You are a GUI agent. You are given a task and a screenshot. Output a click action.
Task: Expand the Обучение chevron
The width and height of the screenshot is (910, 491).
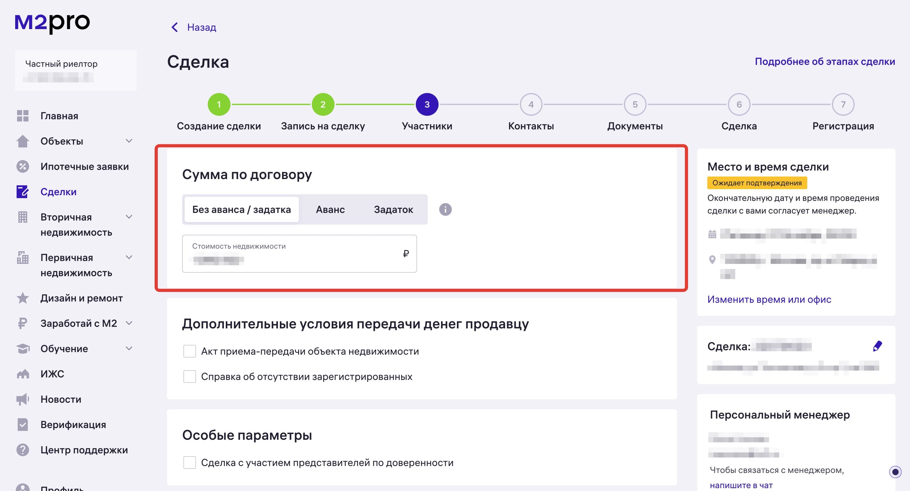pos(129,348)
